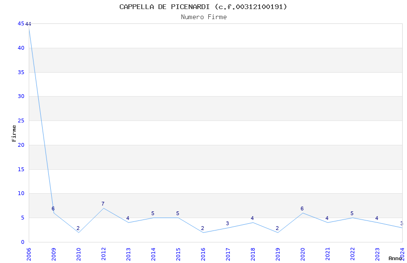
Task: Click the 40 tick label on y-axis
Action: (21, 48)
